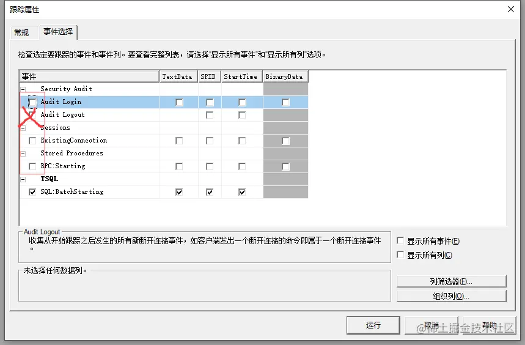Open the 列筛选器 dialog
525x345 pixels.
[451, 281]
